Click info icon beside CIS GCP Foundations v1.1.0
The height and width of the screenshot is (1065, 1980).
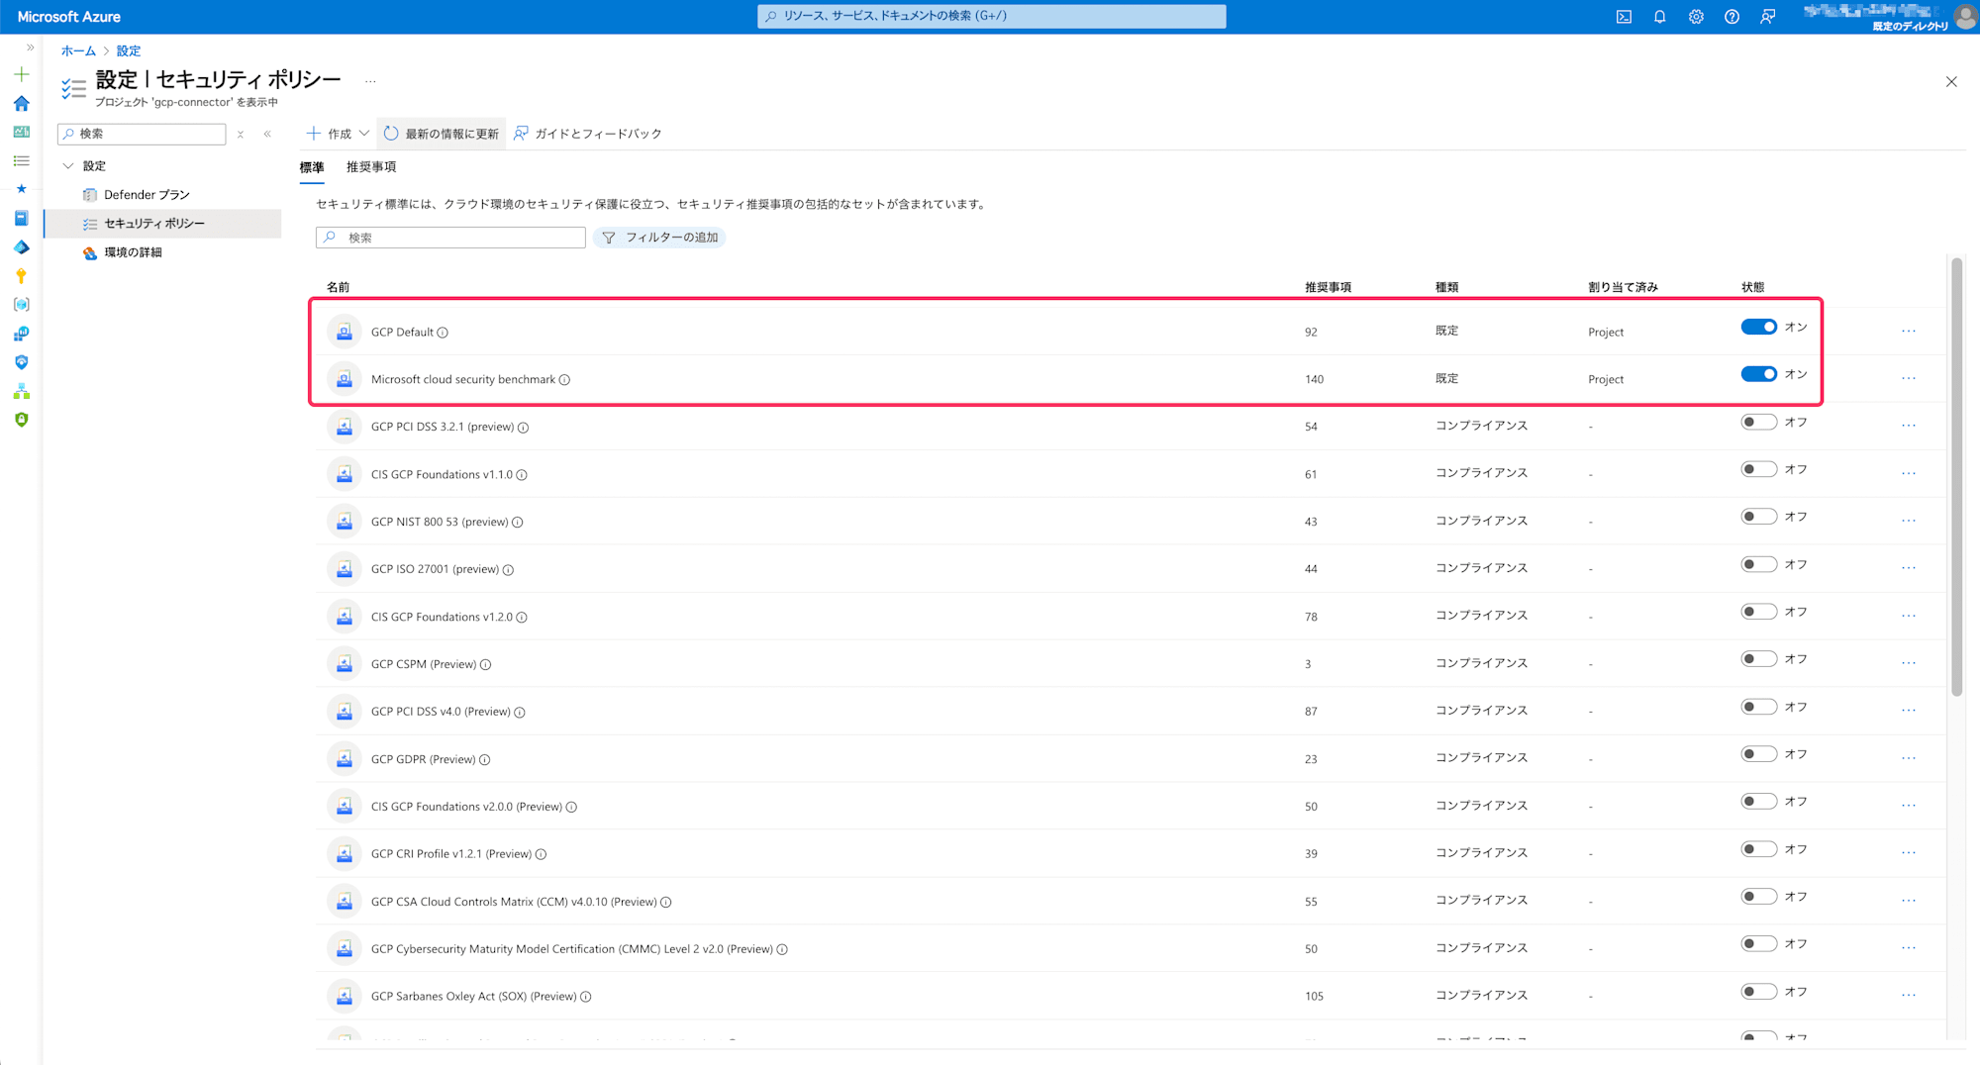pyautogui.click(x=522, y=475)
